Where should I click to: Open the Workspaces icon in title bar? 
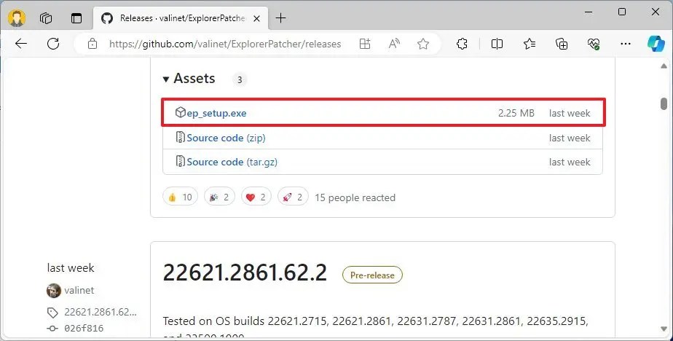click(45, 18)
